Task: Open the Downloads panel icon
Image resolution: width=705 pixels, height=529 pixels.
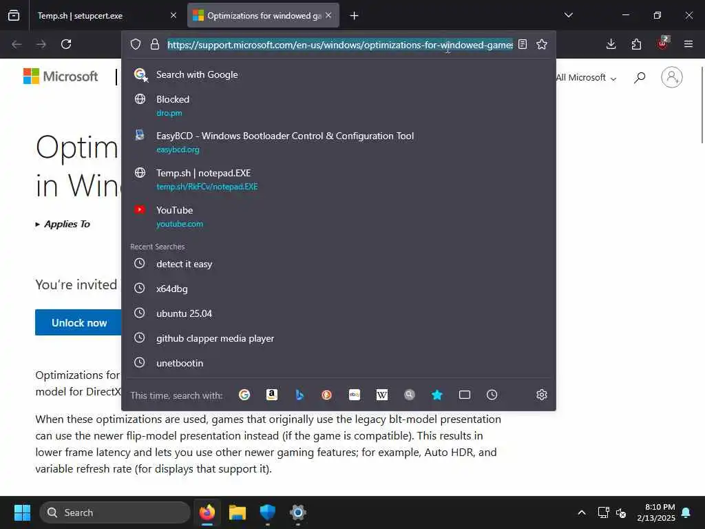Action: click(x=611, y=44)
